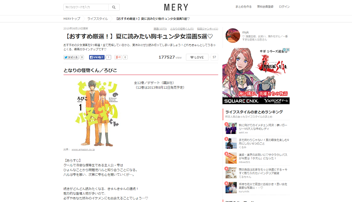Open the myk author avatar
Viewport: 352px width, 202px height.
tap(233, 36)
